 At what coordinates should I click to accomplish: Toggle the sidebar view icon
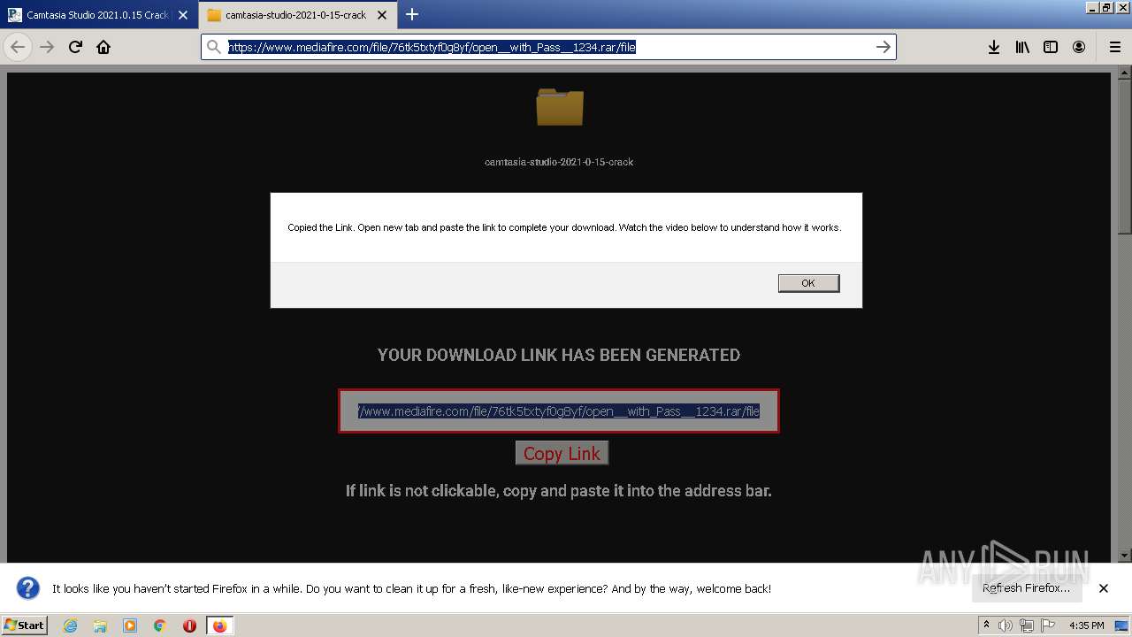tap(1051, 47)
